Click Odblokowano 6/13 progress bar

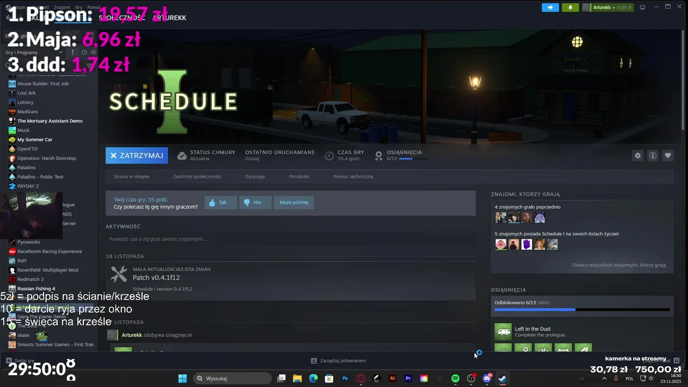click(x=582, y=310)
